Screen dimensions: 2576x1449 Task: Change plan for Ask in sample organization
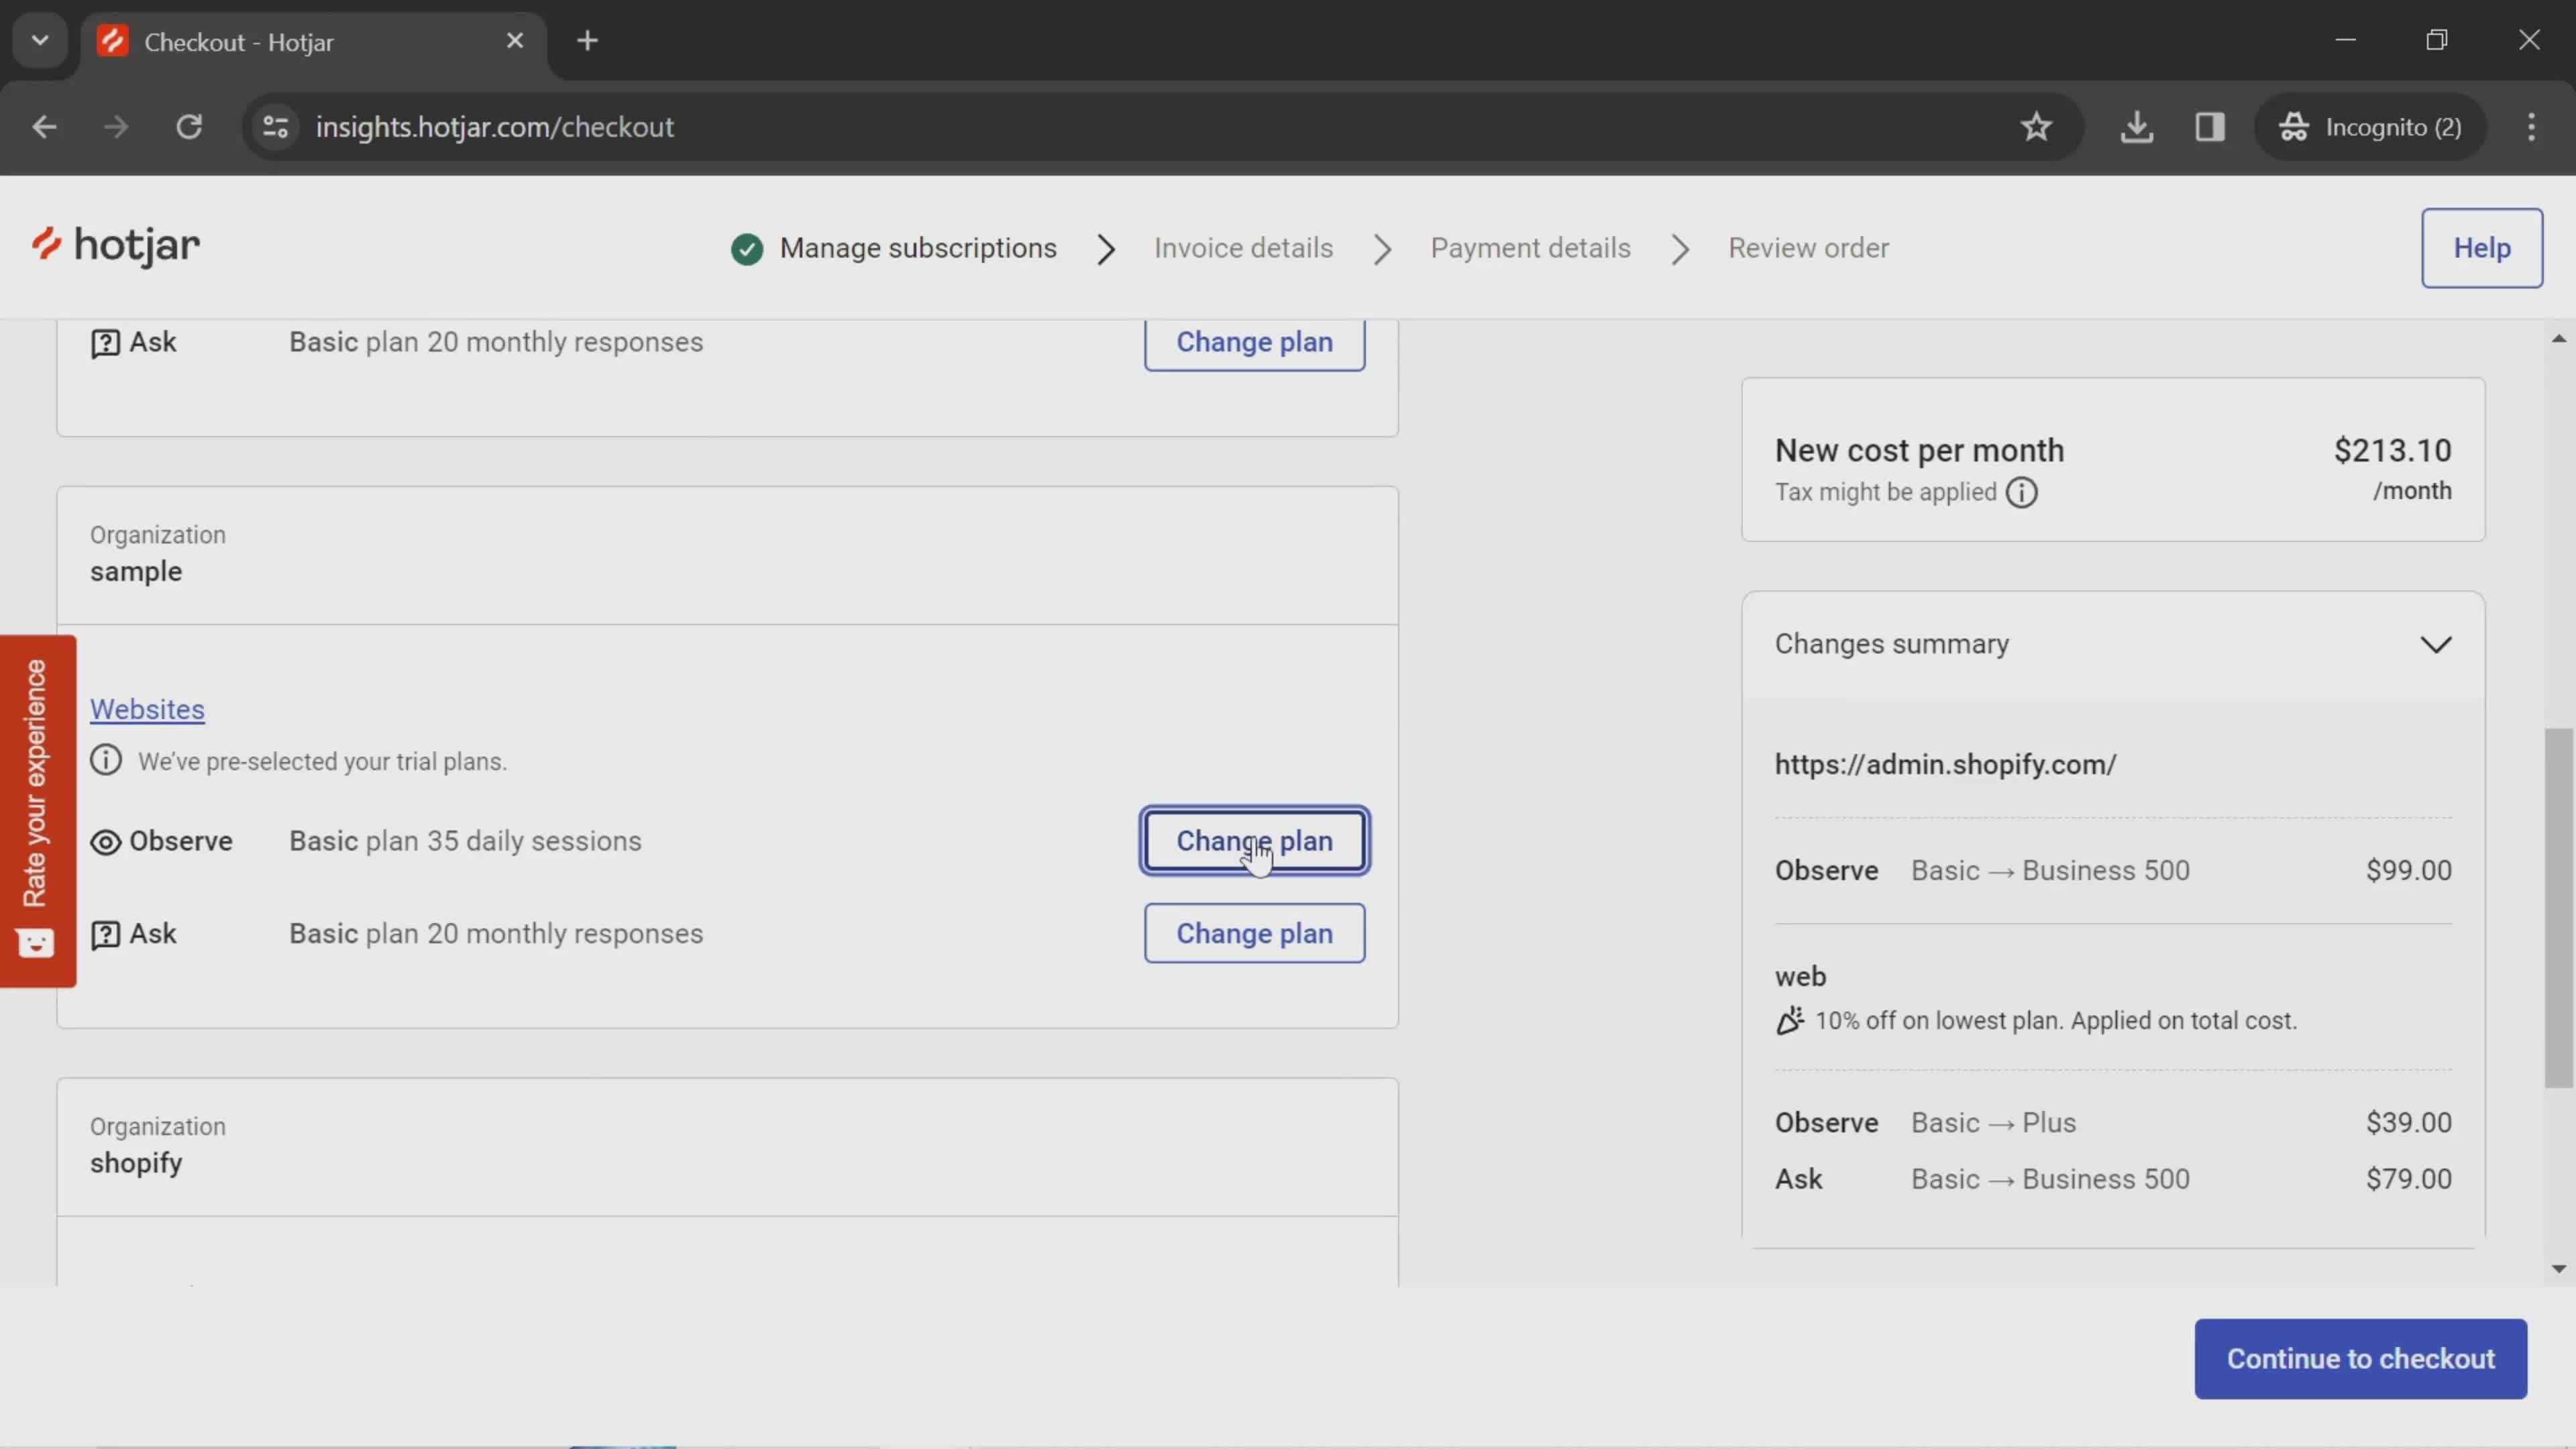click(x=1254, y=933)
